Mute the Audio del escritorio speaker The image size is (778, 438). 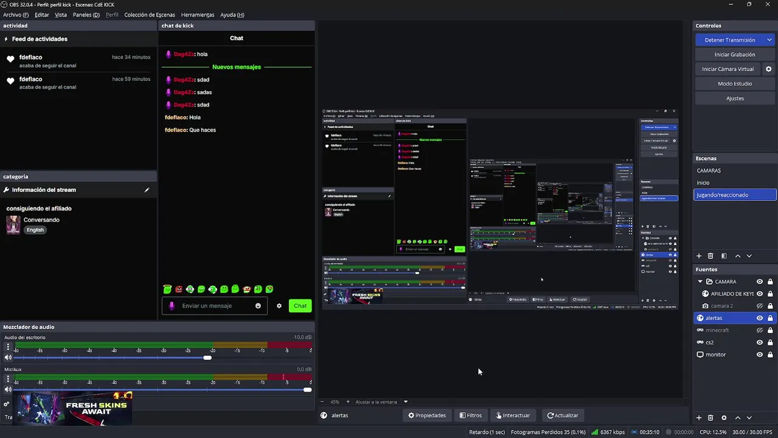(x=8, y=358)
